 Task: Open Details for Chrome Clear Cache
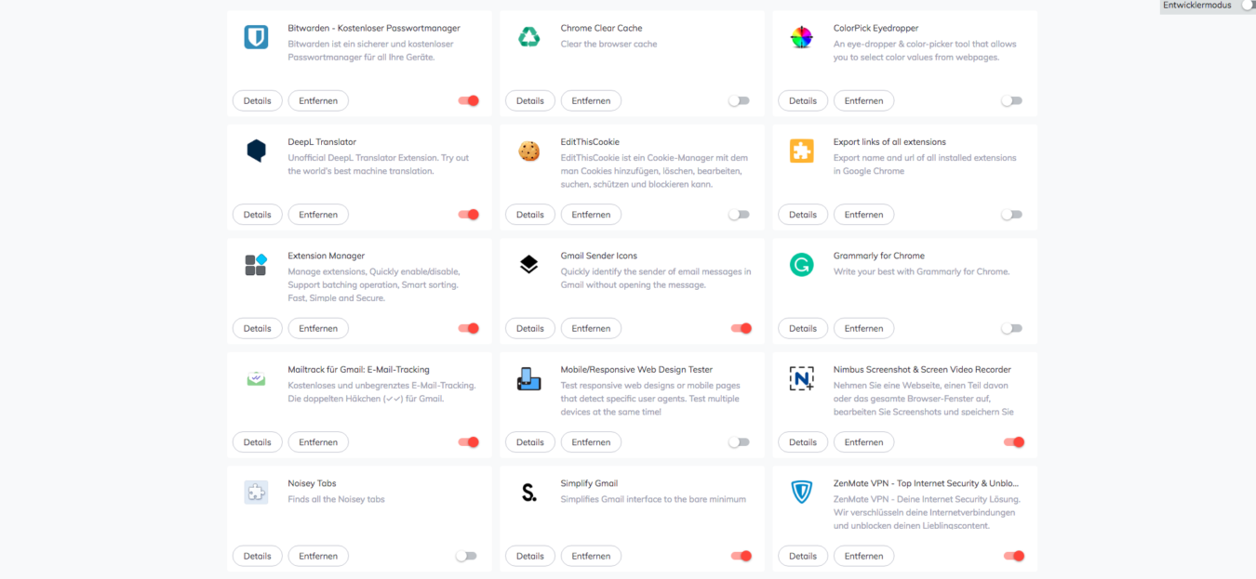(x=530, y=100)
